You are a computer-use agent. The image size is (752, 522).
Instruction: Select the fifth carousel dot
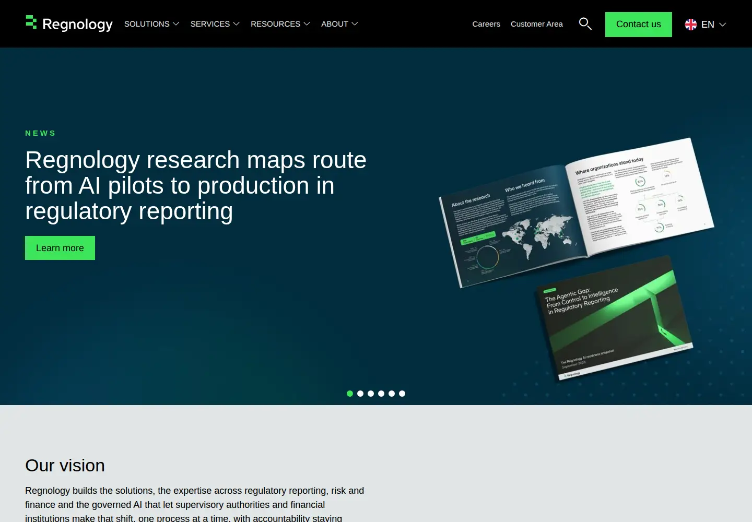point(392,394)
